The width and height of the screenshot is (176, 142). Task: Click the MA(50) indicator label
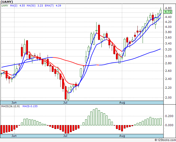click(31, 6)
